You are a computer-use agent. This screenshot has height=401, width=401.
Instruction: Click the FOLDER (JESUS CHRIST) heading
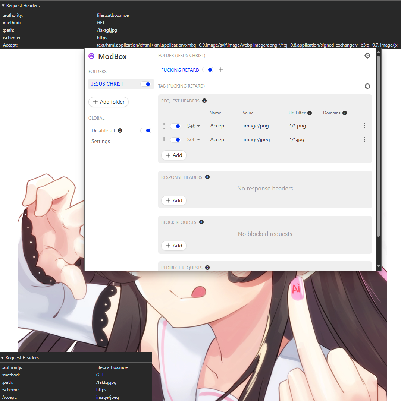(x=182, y=55)
